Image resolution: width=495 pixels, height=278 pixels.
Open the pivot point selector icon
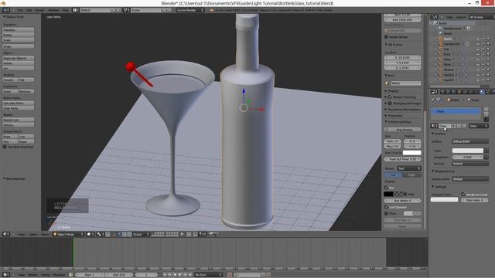point(100,234)
